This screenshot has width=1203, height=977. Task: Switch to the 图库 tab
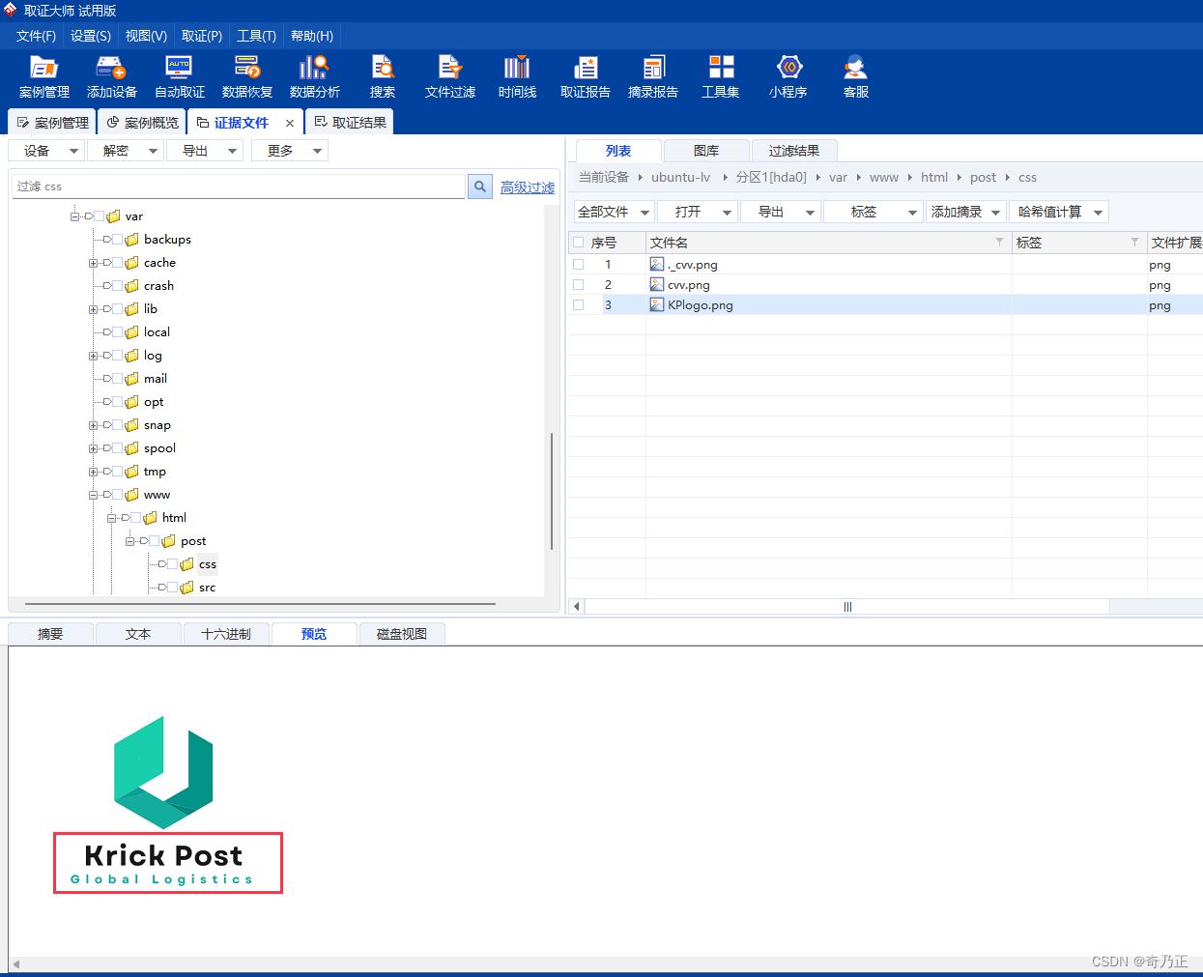[706, 151]
